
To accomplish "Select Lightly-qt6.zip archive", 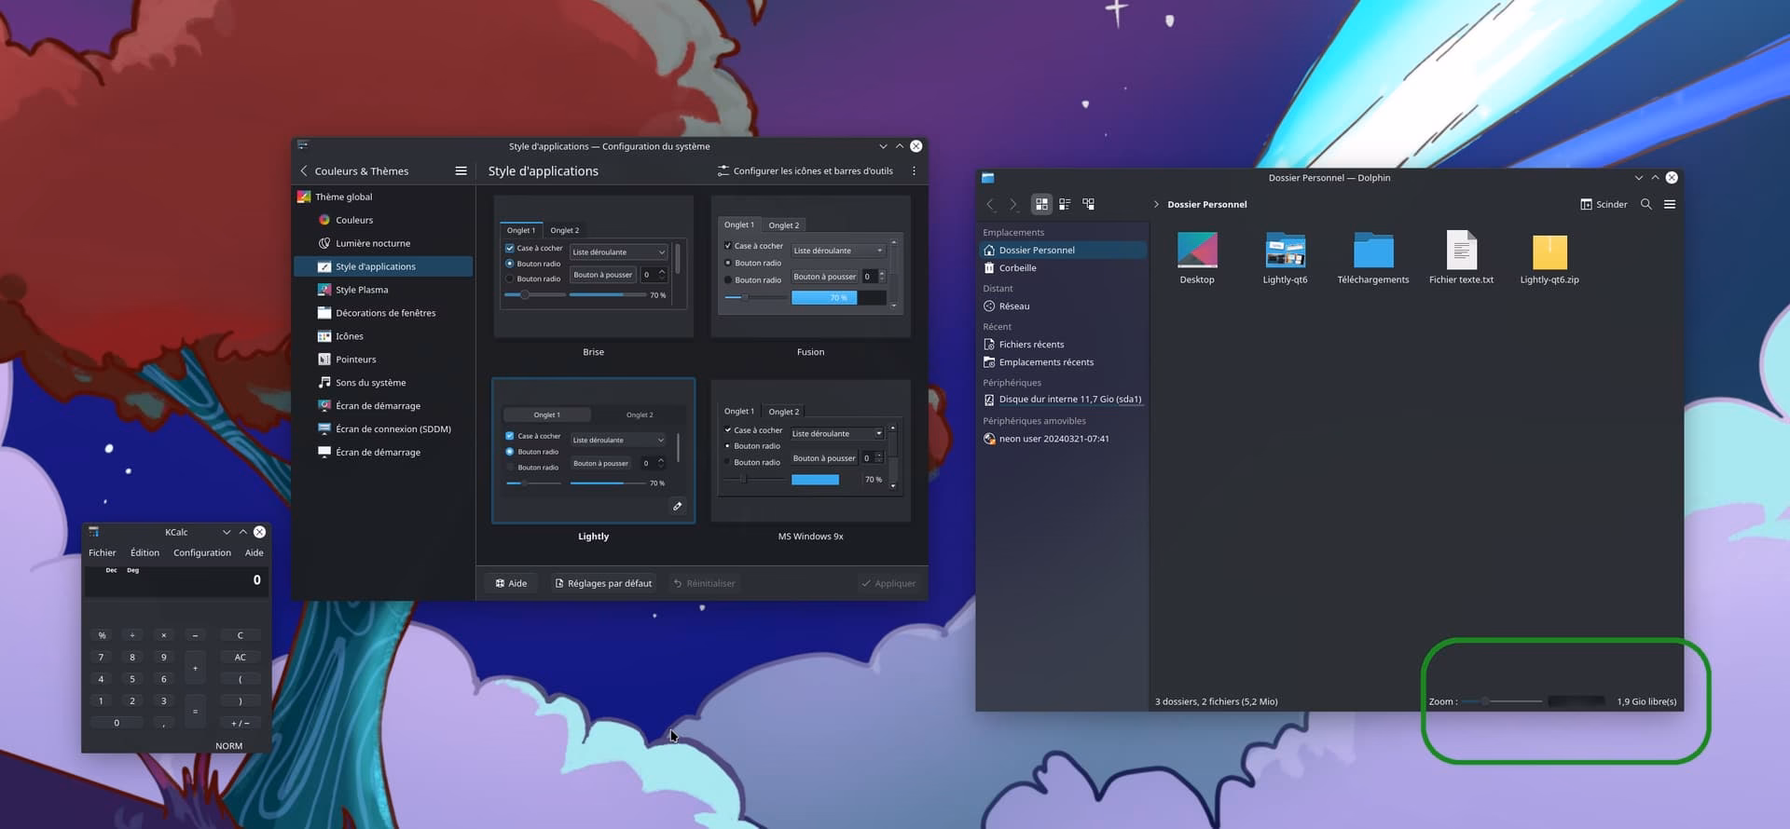I will click(1549, 258).
